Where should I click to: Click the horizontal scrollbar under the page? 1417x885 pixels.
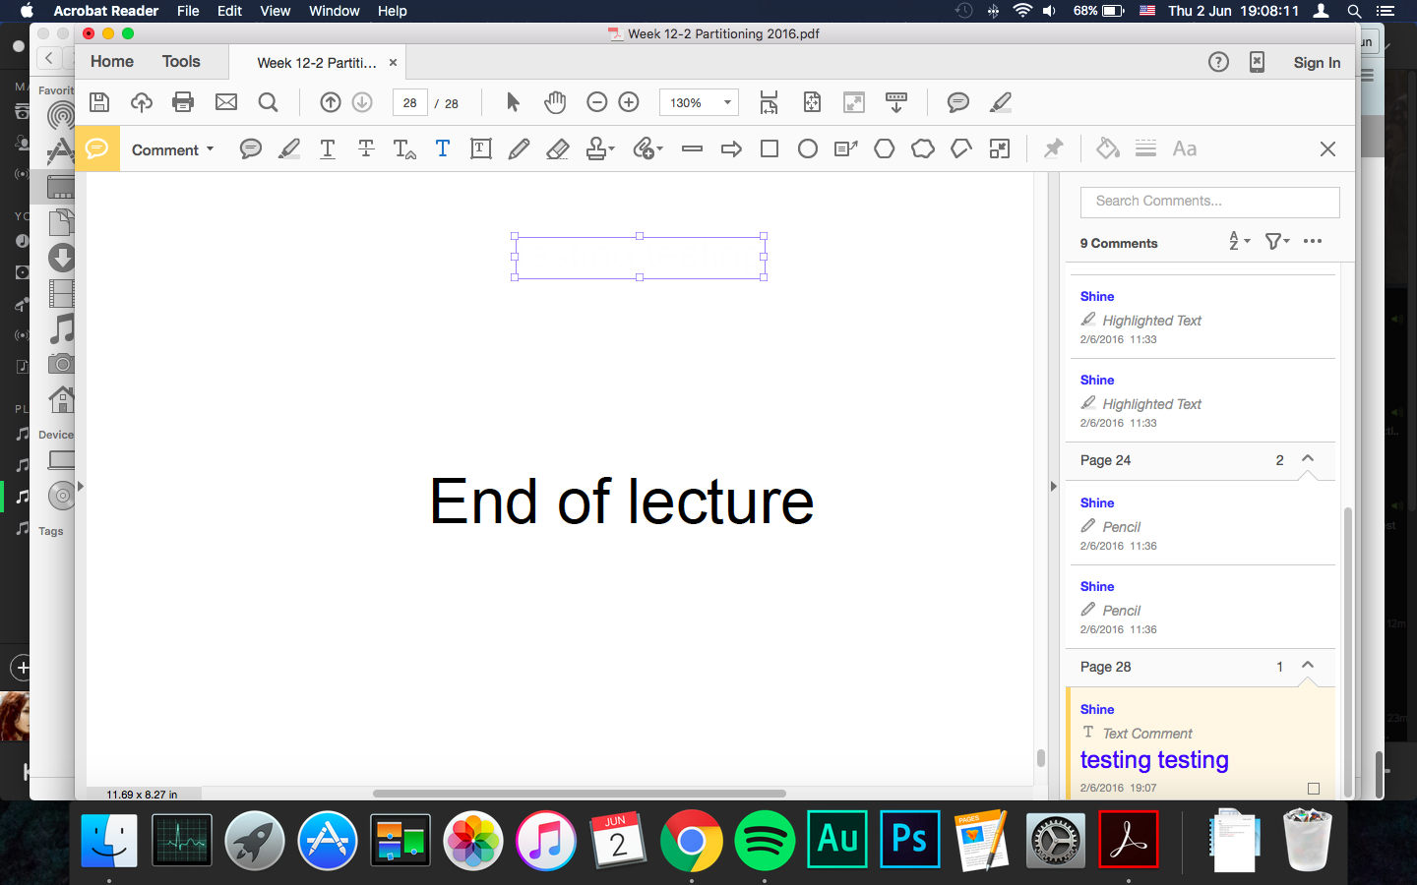[x=580, y=793]
